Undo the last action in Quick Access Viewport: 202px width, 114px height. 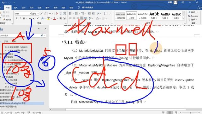3,3
